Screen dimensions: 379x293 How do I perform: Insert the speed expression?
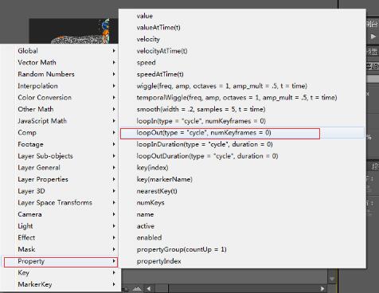click(x=242, y=62)
